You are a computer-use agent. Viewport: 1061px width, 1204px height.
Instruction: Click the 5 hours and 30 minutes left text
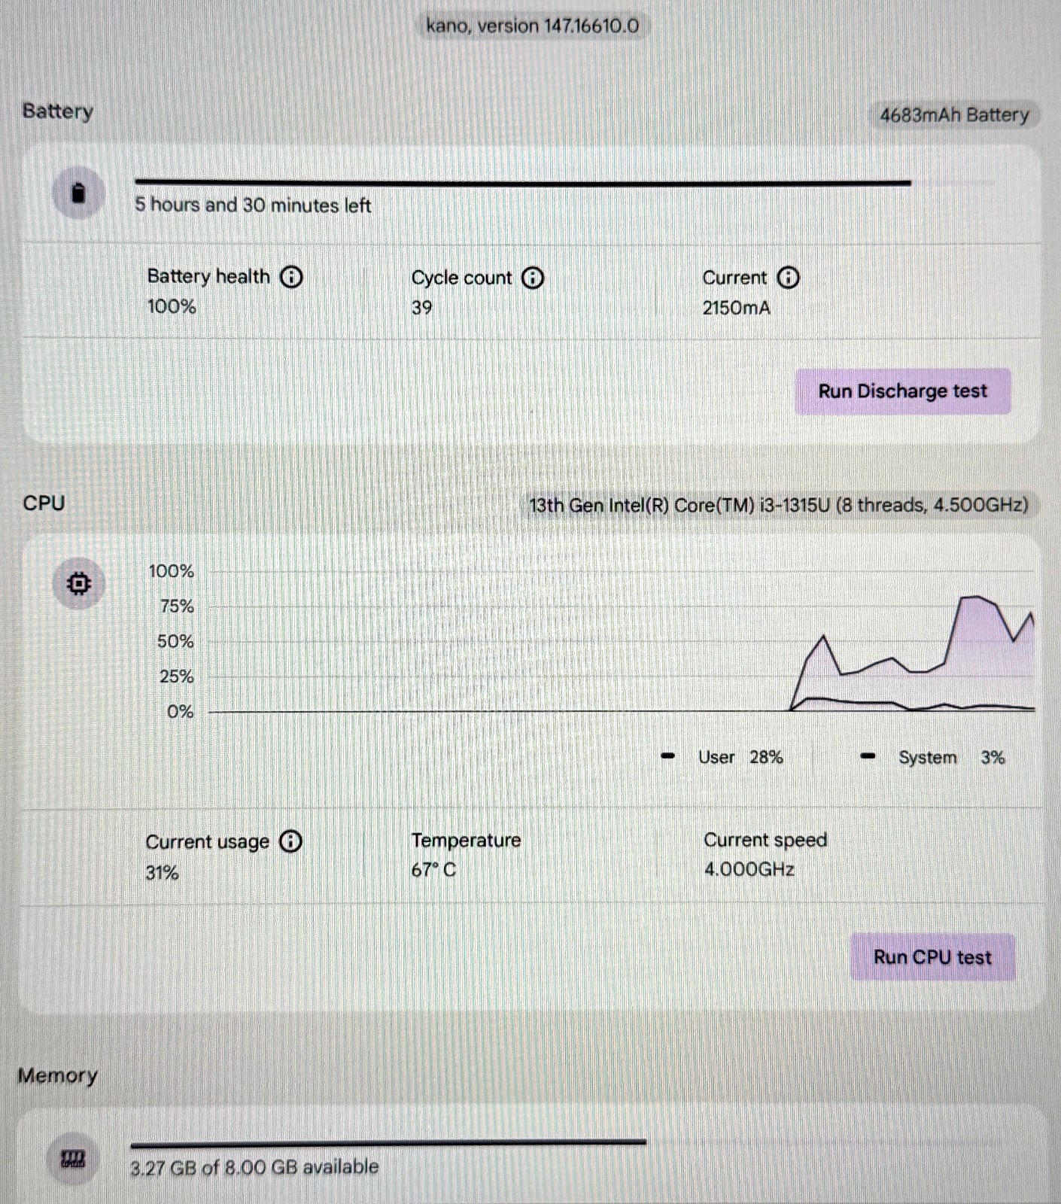pyautogui.click(x=253, y=205)
